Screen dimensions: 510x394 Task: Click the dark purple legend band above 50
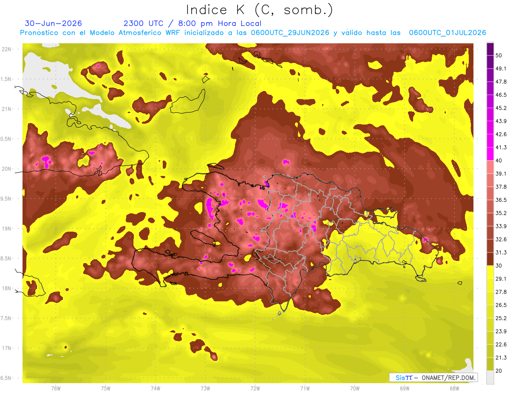click(x=490, y=48)
